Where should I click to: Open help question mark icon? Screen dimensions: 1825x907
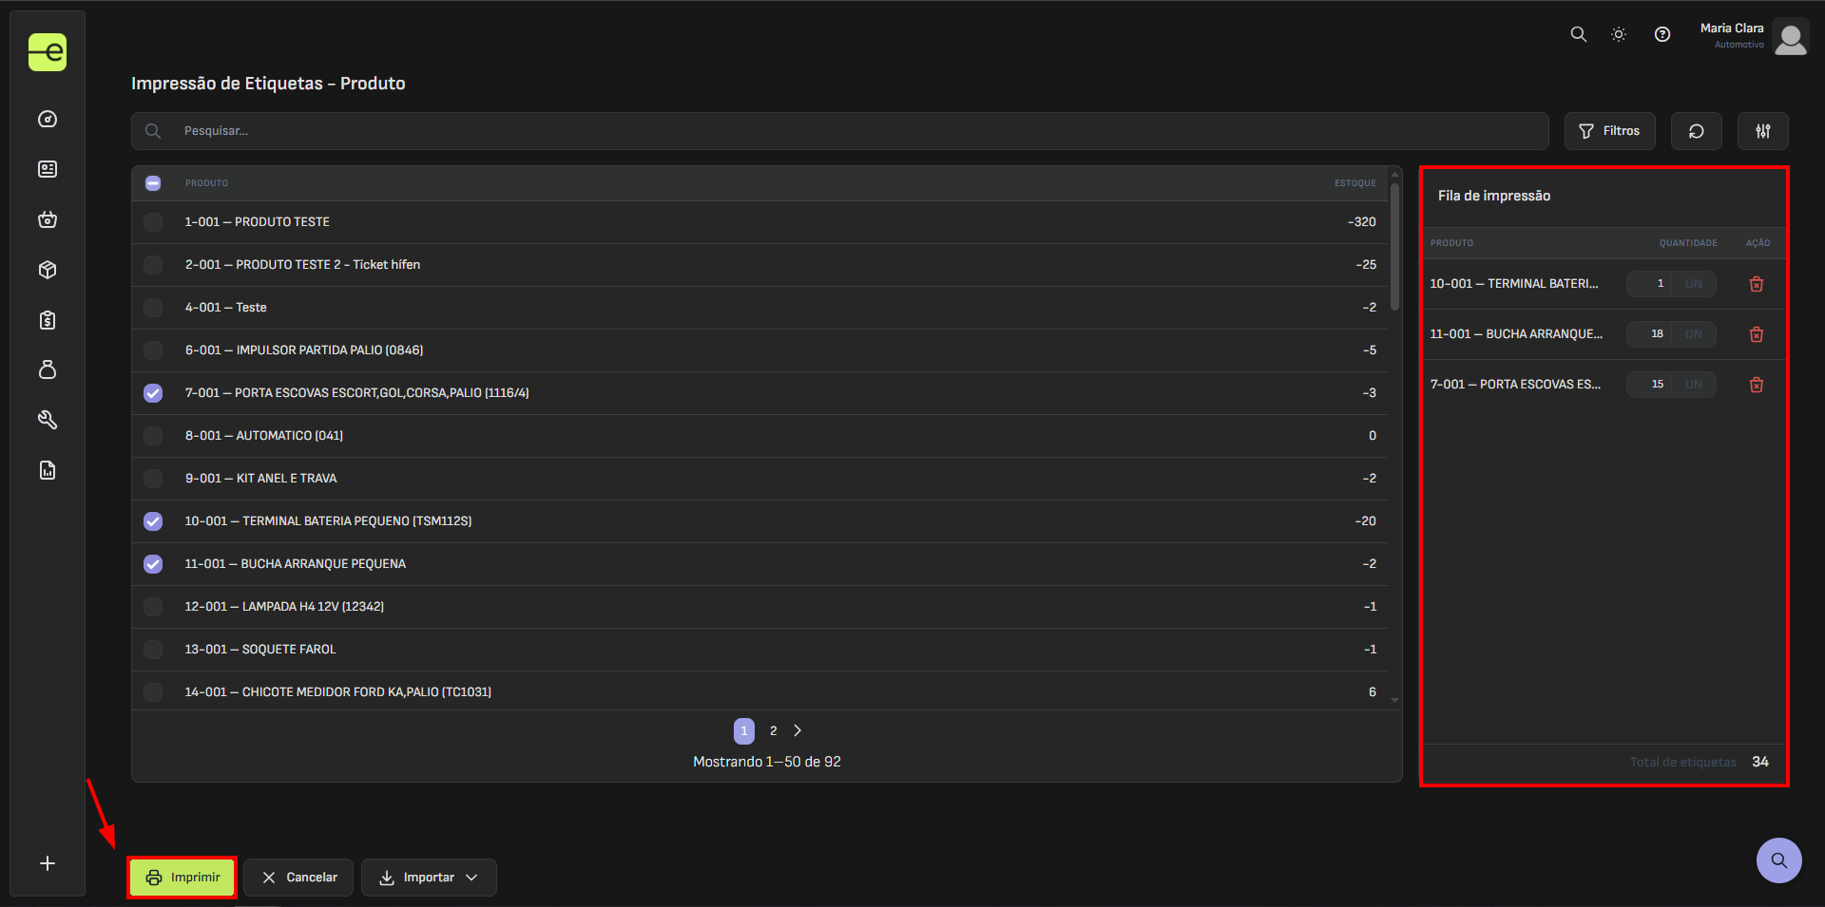[1662, 34]
